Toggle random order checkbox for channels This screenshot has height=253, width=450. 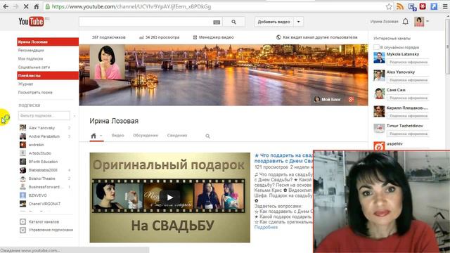[x=376, y=47]
